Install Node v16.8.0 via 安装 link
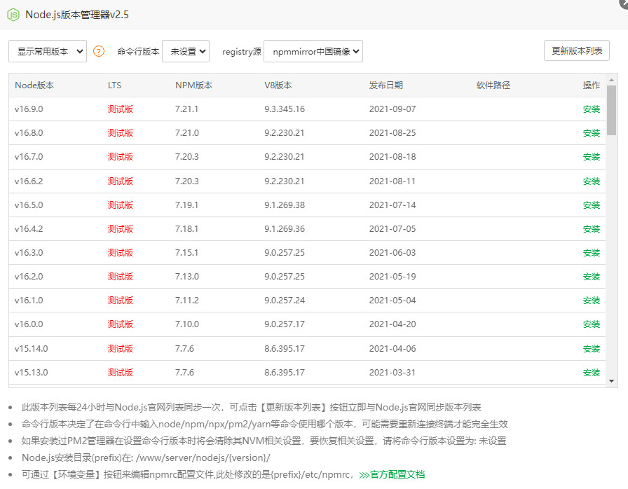The image size is (628, 489). (591, 133)
